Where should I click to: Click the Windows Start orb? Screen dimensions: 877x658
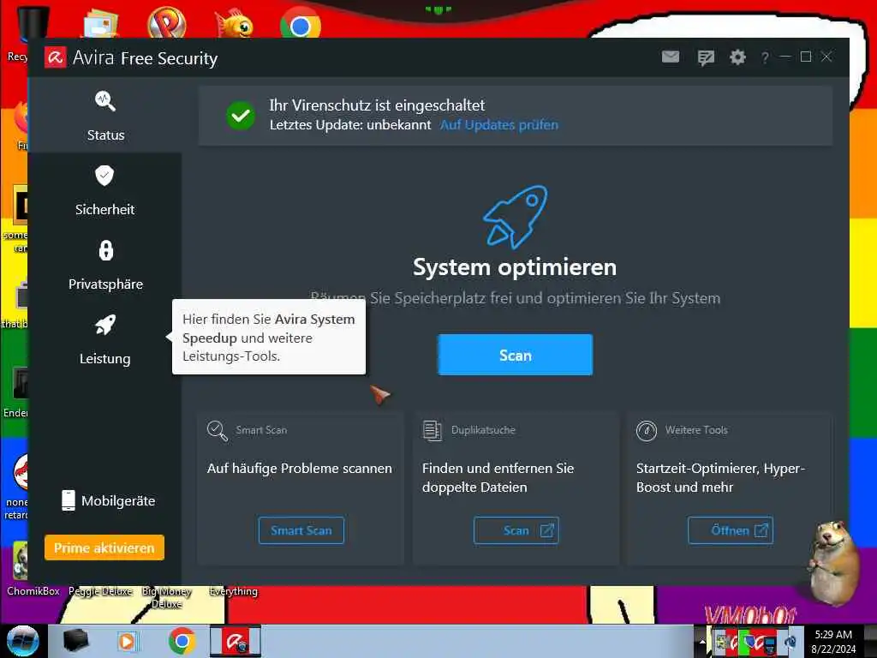(22, 641)
